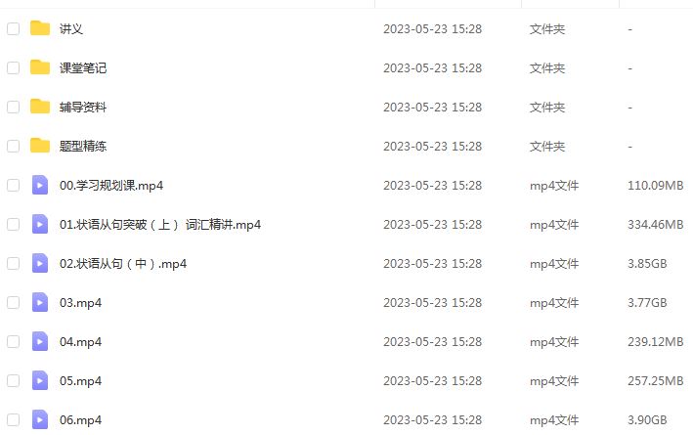Click the 辅导资料 folder name
This screenshot has width=693, height=435.
click(x=83, y=107)
